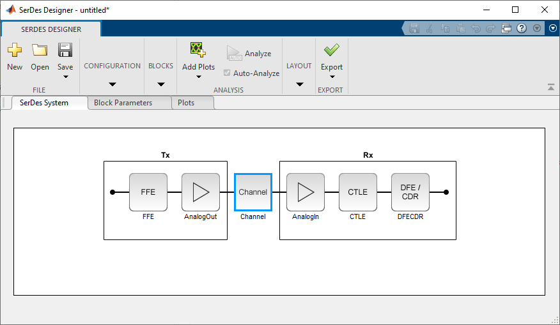Viewport: 560px width, 325px height.
Task: Select the DFE / CDR block
Action: 410,192
